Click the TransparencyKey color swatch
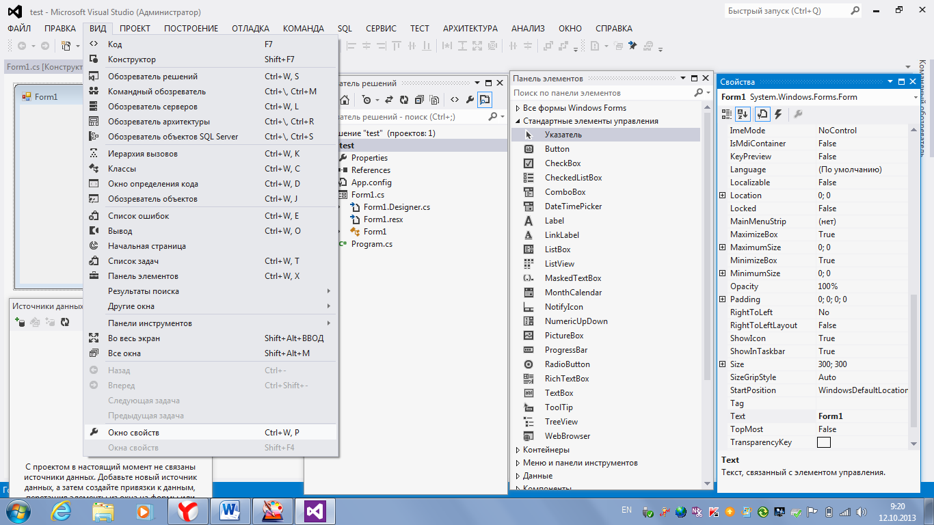The height and width of the screenshot is (525, 934). (x=824, y=442)
